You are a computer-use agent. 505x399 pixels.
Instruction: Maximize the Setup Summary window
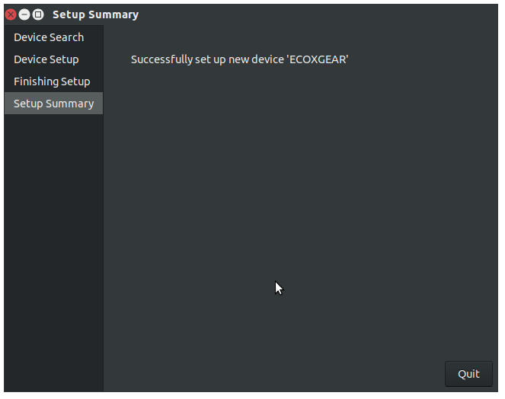(x=38, y=14)
